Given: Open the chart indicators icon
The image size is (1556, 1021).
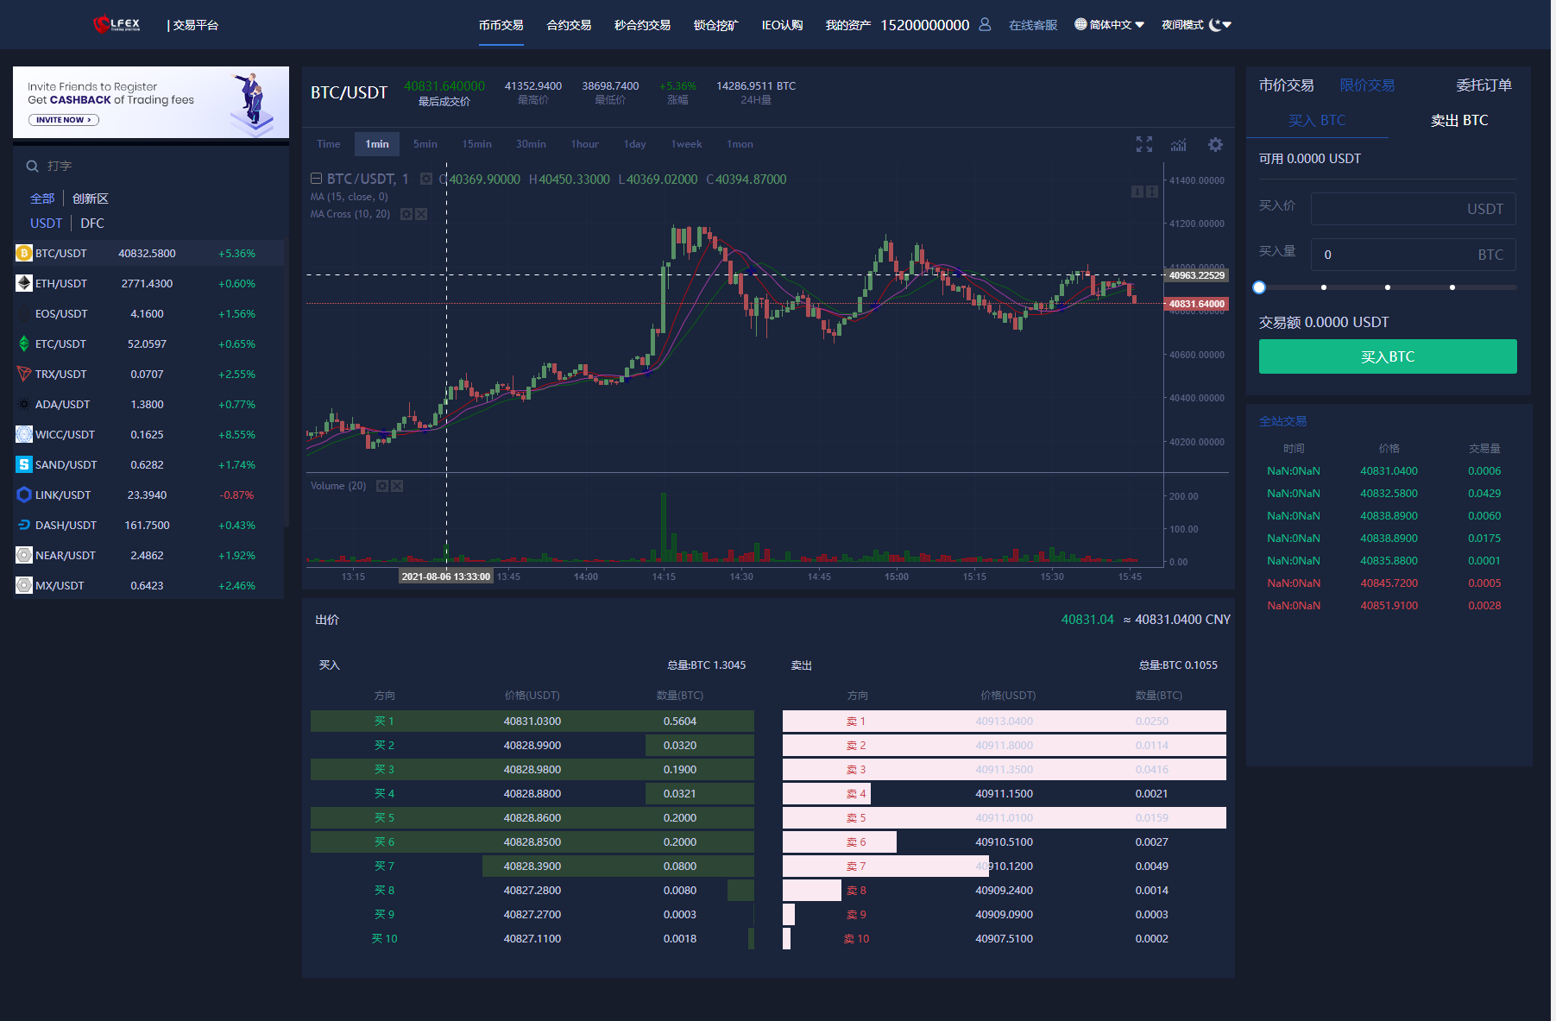Looking at the screenshot, I should [x=1178, y=144].
